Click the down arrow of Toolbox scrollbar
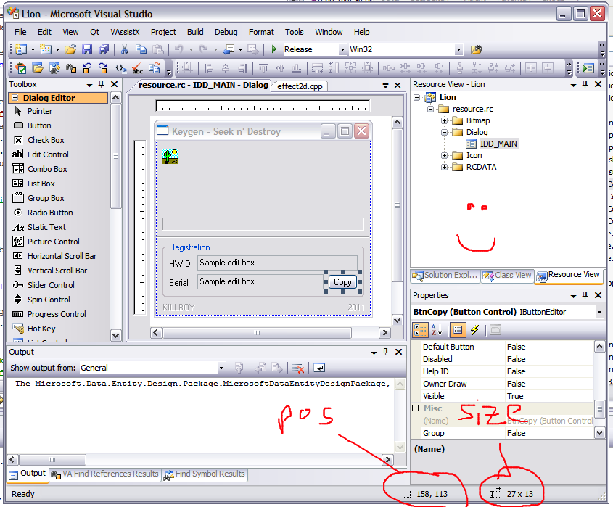The height and width of the screenshot is (507, 613). coord(116,335)
